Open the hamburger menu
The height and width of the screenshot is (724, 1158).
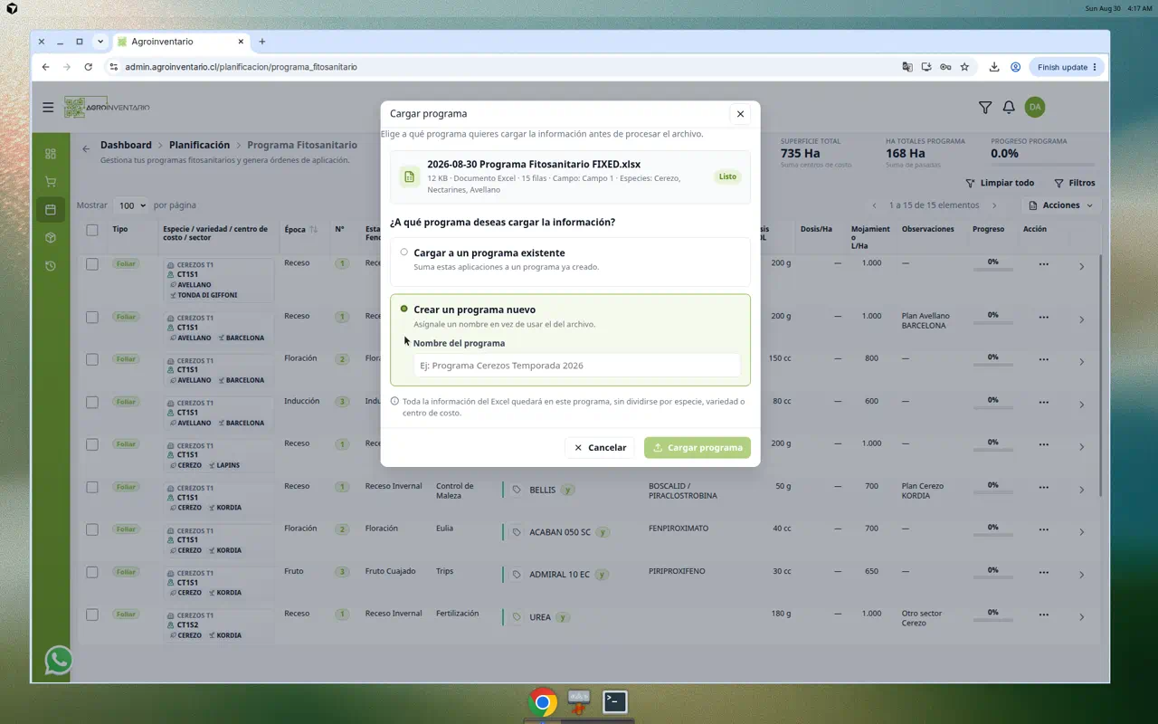pyautogui.click(x=48, y=107)
